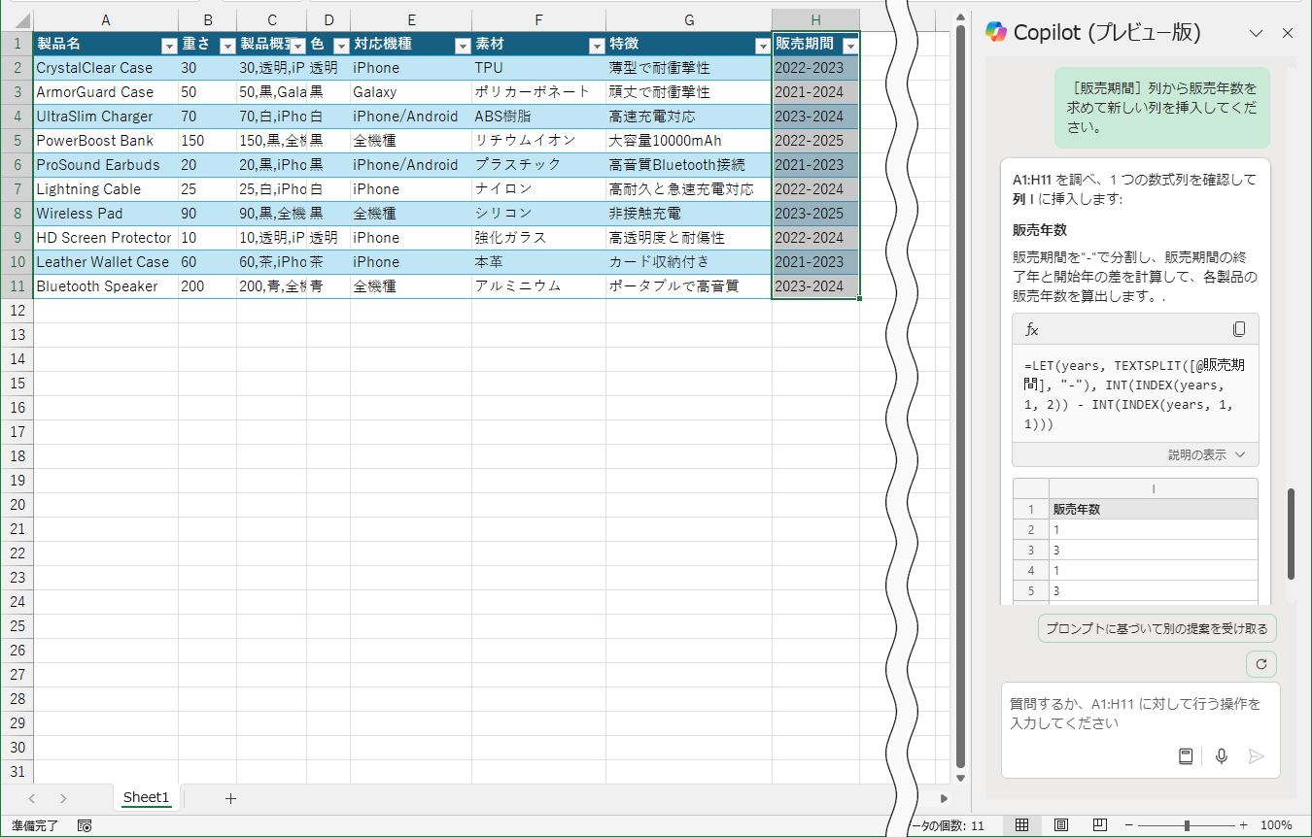
Task: Open the 販売期間 column filter dropdown
Action: pyautogui.click(x=850, y=44)
